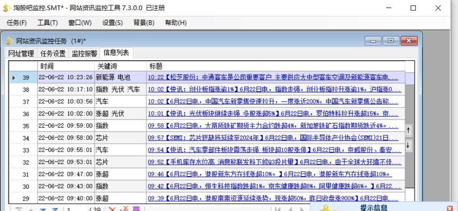Screen dimensions: 458x211
Task: Click the time cell 22-06-22 10:17:10
Action: coord(66,90)
